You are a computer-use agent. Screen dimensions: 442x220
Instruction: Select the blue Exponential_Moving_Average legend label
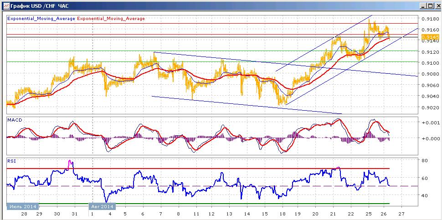click(x=41, y=19)
